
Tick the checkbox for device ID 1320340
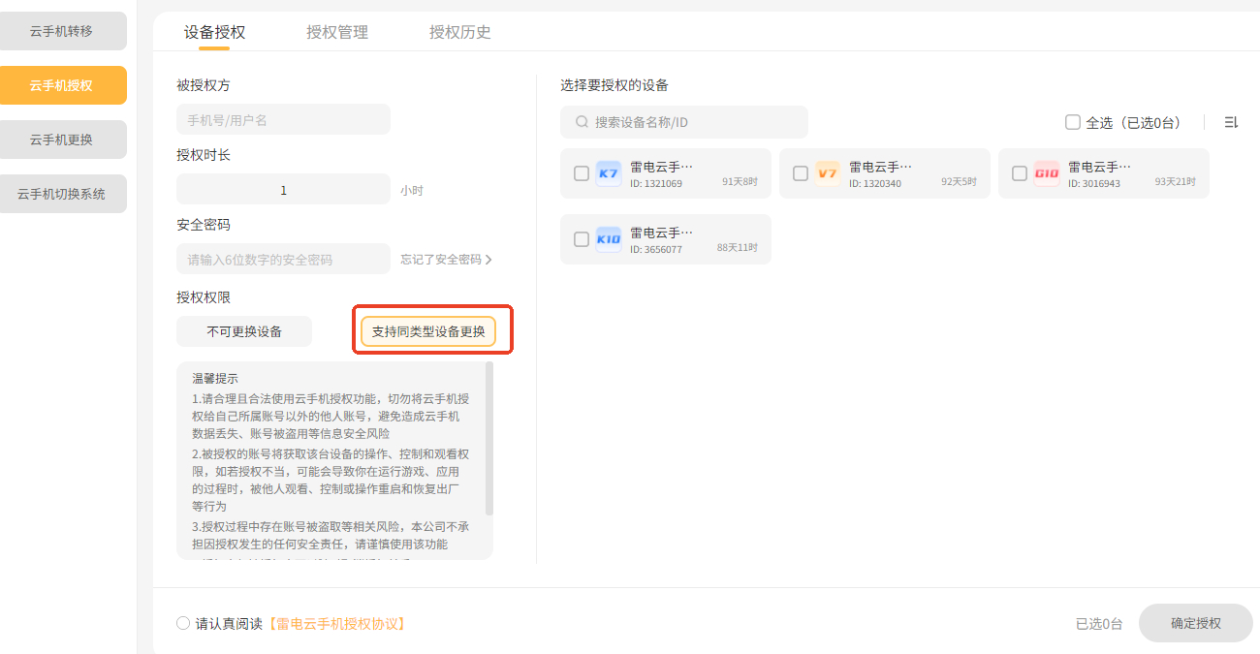[801, 173]
